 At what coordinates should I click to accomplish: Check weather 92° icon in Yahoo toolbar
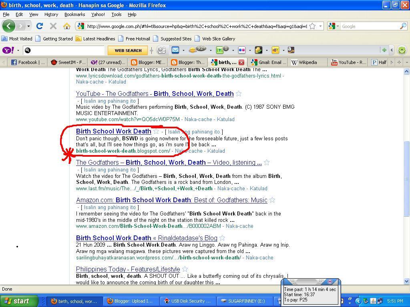(197, 49)
